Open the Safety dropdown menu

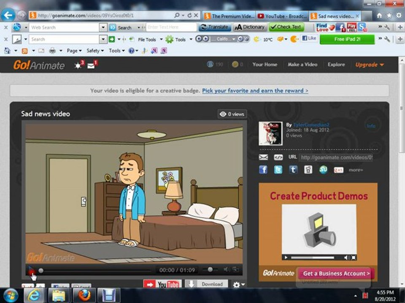95,51
